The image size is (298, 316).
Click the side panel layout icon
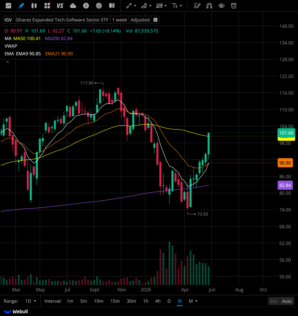(x=112, y=6)
